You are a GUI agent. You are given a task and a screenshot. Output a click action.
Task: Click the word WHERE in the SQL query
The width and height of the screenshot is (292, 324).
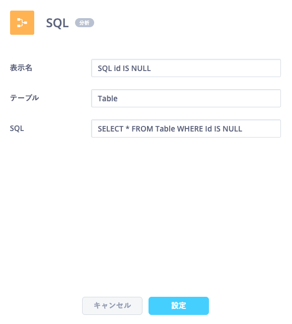click(x=190, y=129)
